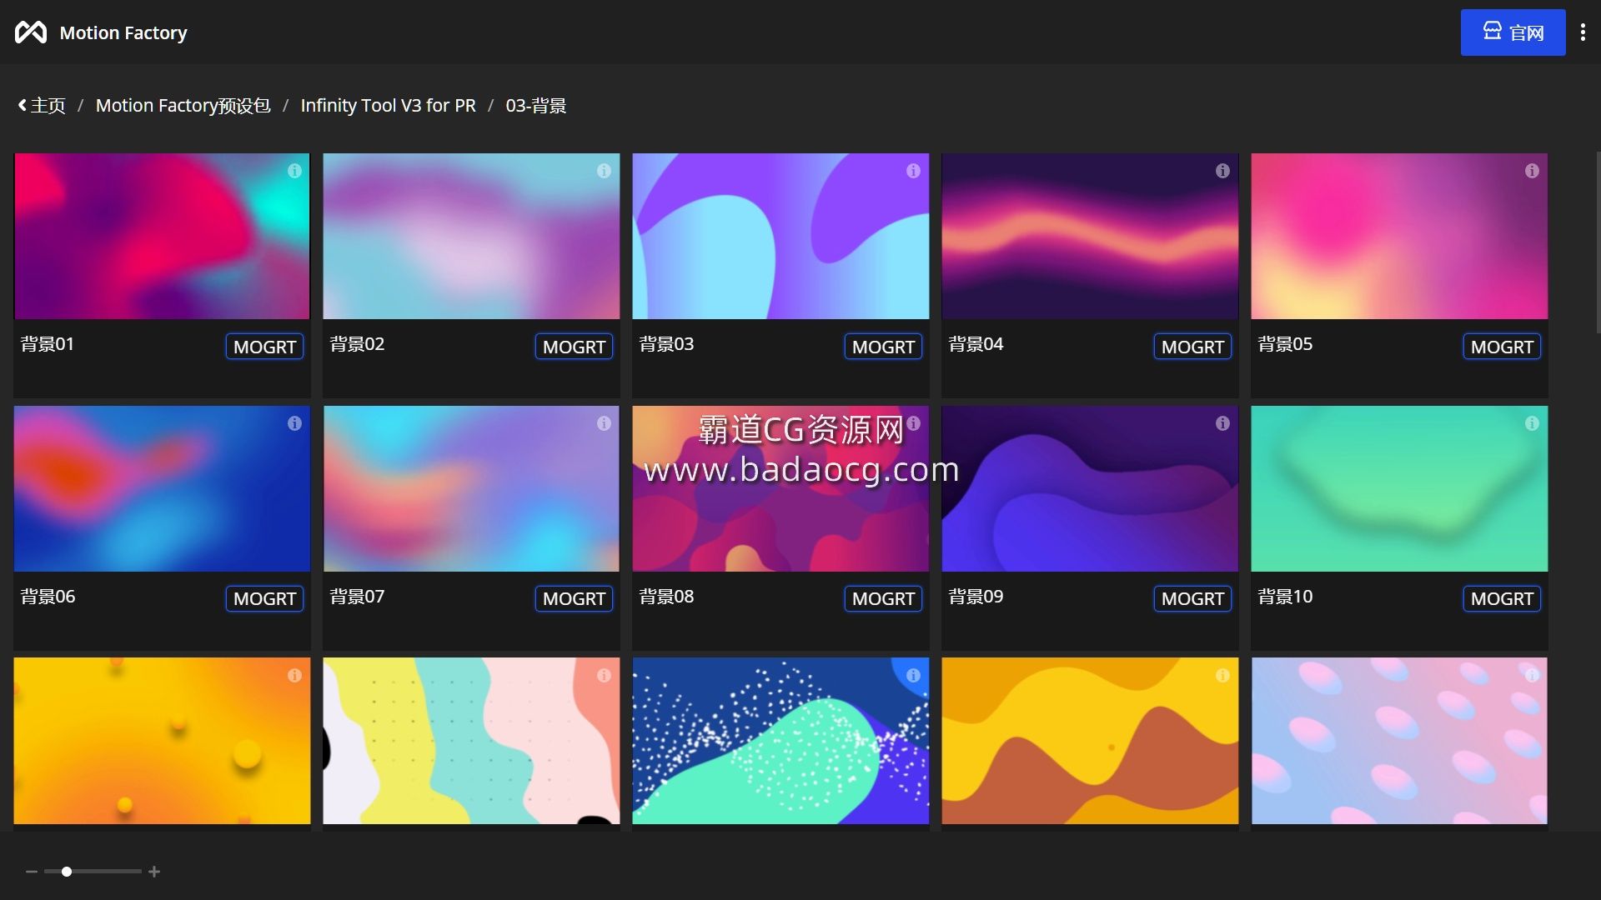Show info for 背景10 preset
Viewport: 1601px width, 900px height.
1532,423
